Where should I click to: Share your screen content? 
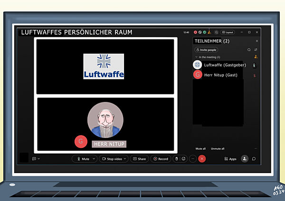pos(139,159)
